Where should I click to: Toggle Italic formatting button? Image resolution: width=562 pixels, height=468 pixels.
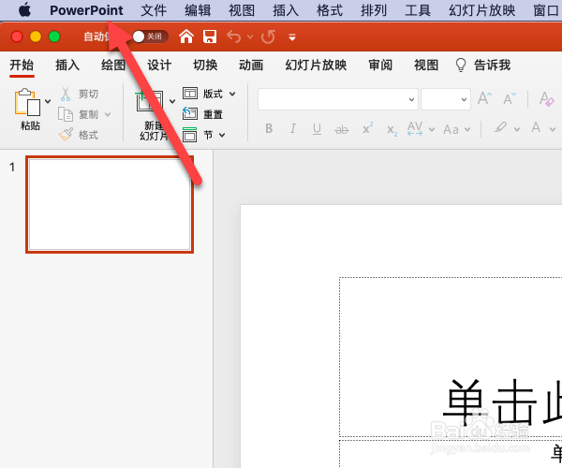(293, 128)
